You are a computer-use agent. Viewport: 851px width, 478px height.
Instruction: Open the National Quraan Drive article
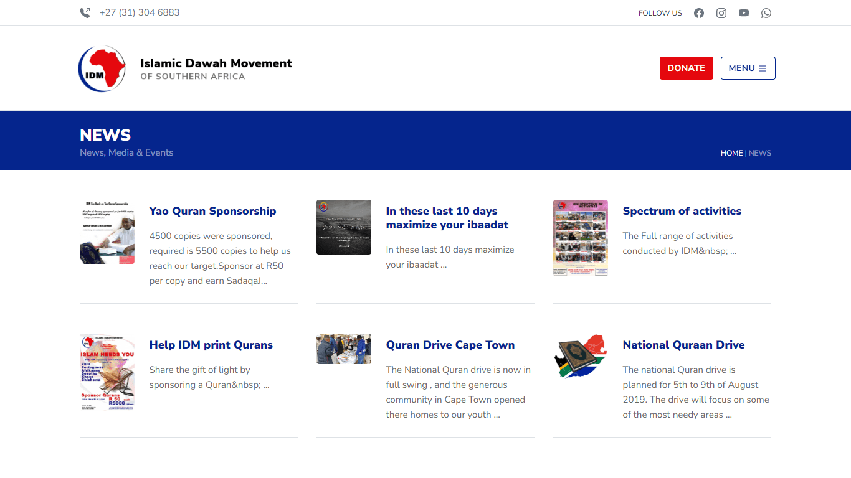point(684,345)
